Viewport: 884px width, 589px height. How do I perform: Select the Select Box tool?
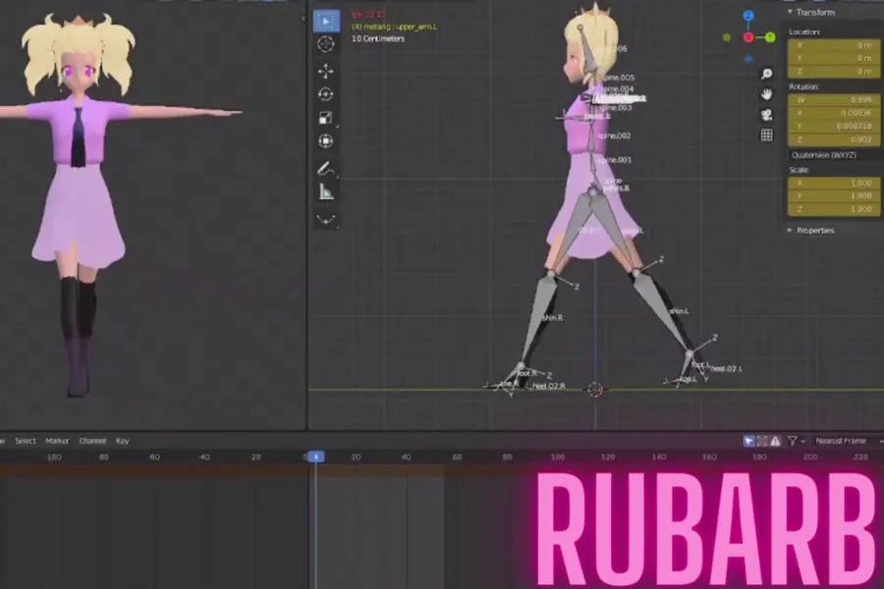tap(326, 22)
